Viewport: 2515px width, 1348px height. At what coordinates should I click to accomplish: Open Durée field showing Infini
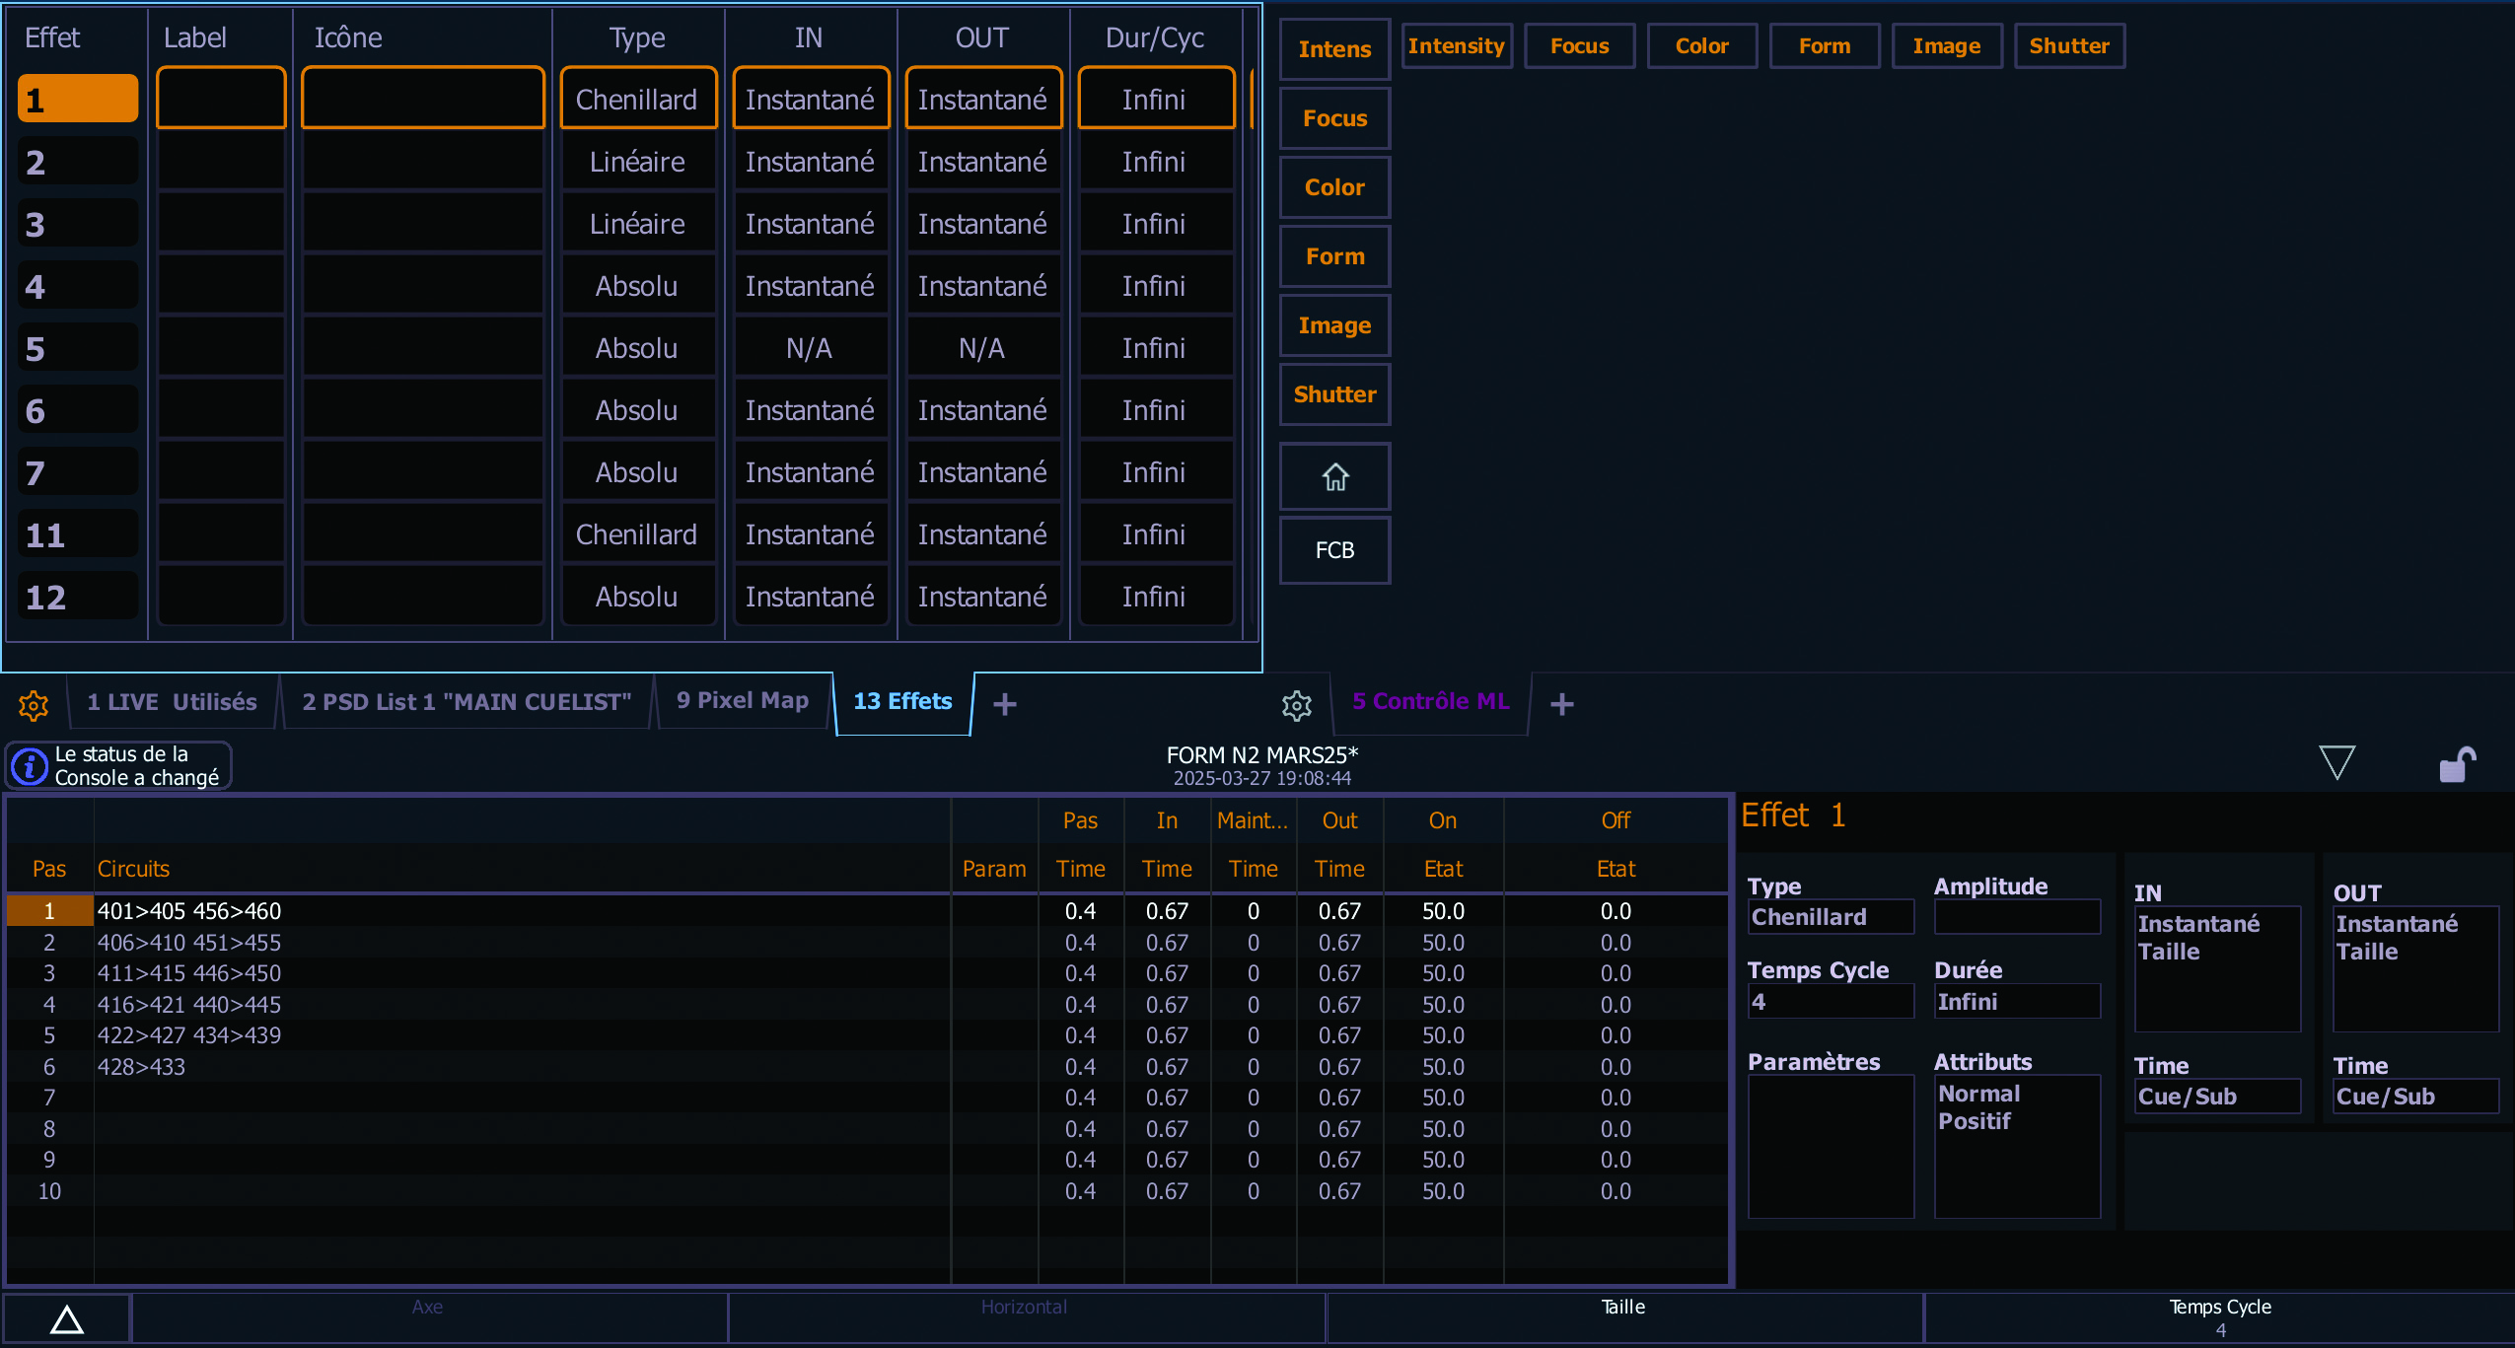point(2017,1002)
